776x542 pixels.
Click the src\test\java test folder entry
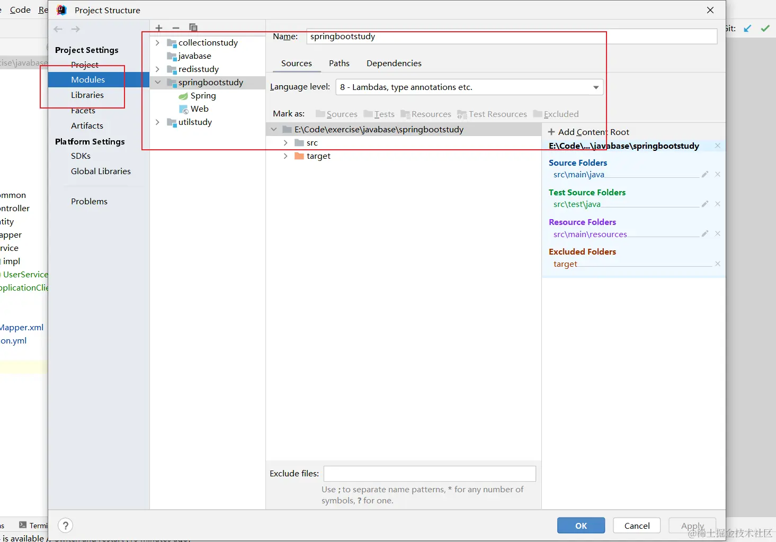(577, 204)
